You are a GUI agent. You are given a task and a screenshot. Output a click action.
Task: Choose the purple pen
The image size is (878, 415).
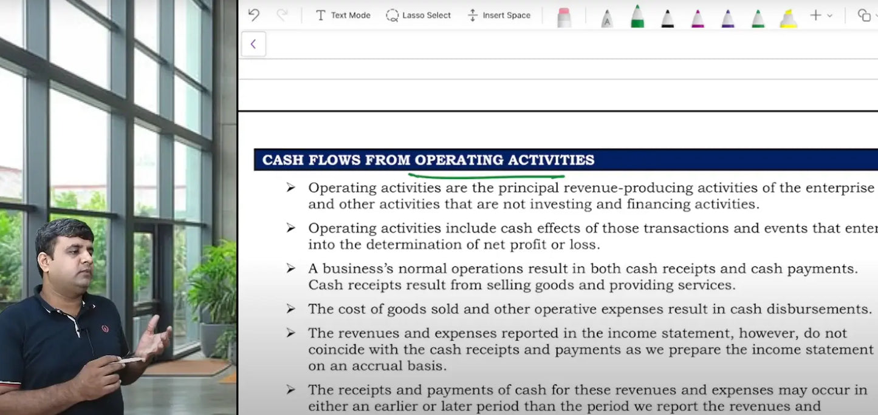[728, 18]
